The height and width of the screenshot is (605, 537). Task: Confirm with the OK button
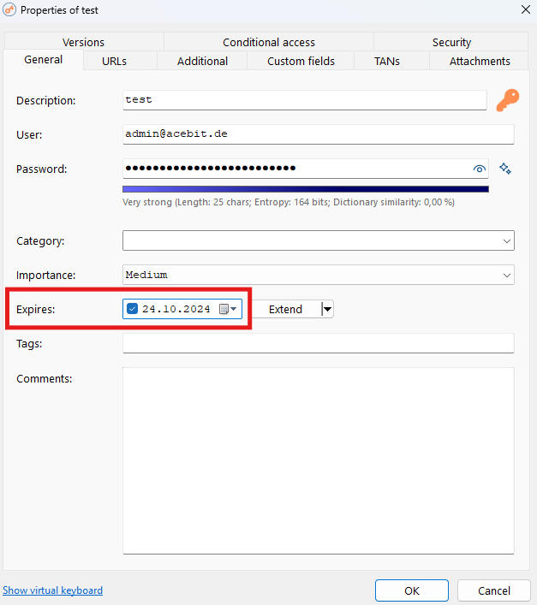click(412, 590)
